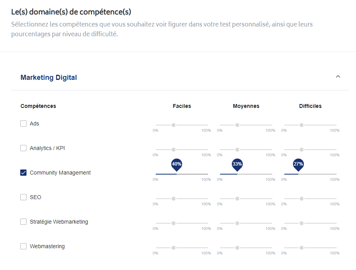Click the 33% Moyennes slider handle
356x270 pixels.
(237, 165)
